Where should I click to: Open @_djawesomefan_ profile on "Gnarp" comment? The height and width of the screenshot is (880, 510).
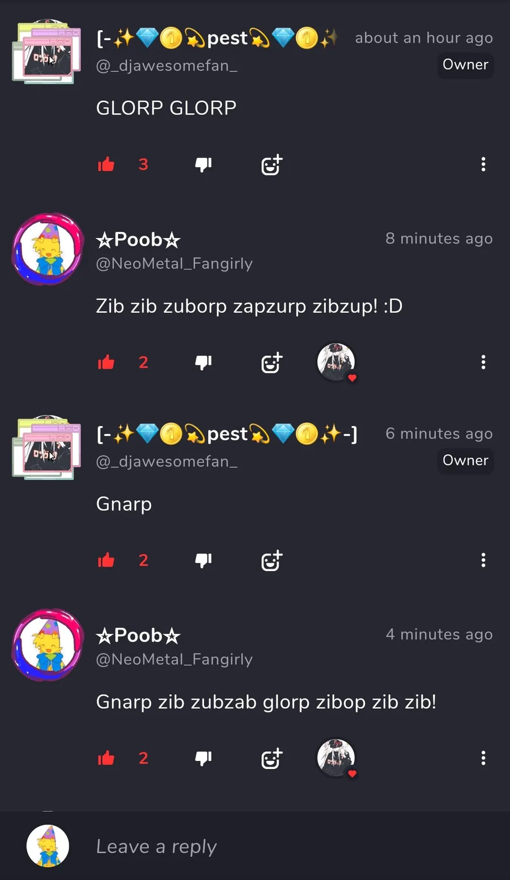[x=167, y=461]
